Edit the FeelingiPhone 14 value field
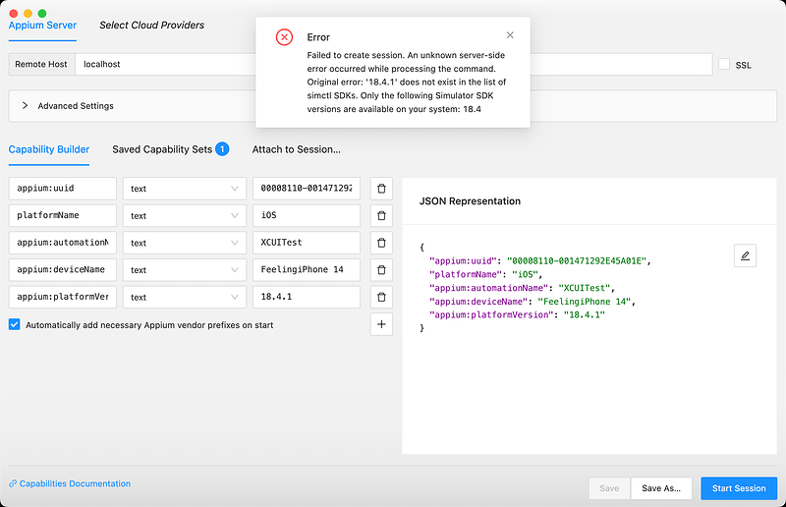 [x=307, y=270]
